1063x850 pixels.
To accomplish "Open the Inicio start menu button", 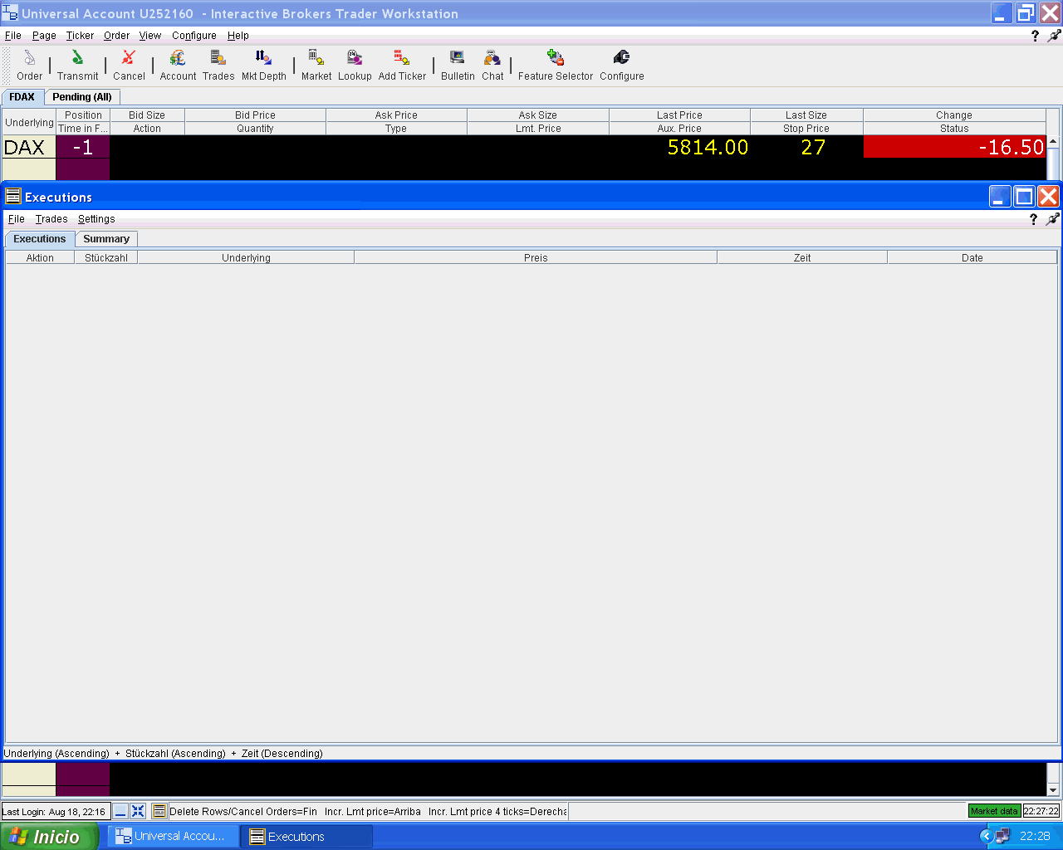I will click(49, 836).
